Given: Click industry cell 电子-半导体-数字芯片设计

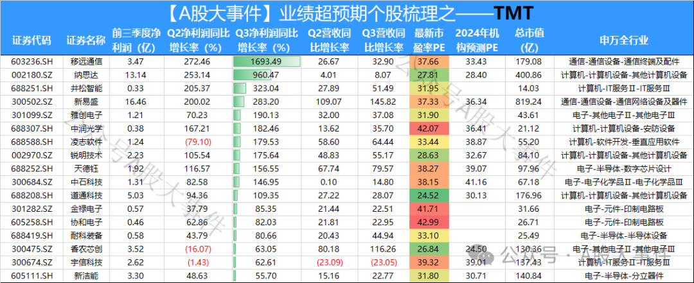Looking at the screenshot, I should 623,168.
